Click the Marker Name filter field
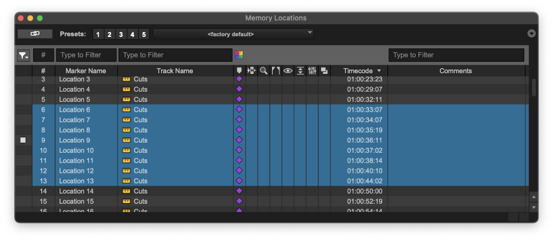The width and height of the screenshot is (553, 240). [x=87, y=55]
